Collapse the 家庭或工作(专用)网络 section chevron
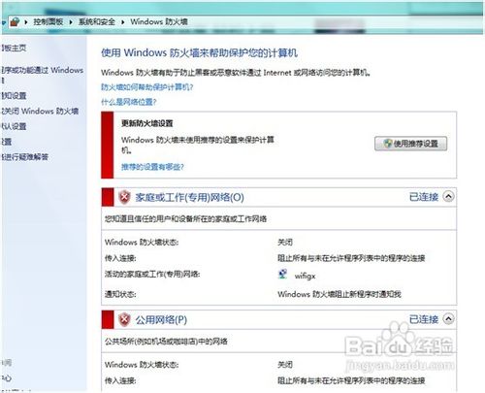This screenshot has height=393, width=485. tap(448, 196)
